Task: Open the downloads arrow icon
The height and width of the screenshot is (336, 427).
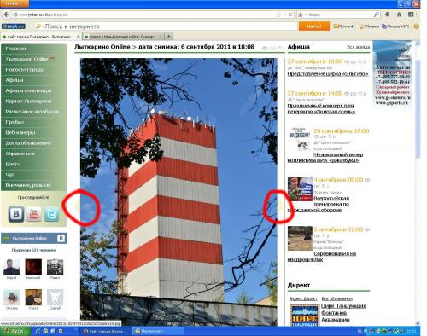Action: coord(387,14)
